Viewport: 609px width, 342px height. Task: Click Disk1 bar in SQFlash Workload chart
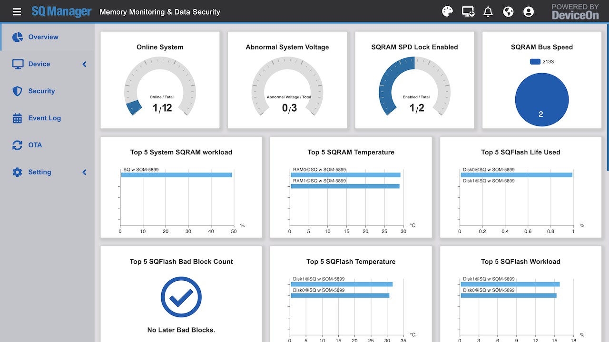[x=510, y=284]
